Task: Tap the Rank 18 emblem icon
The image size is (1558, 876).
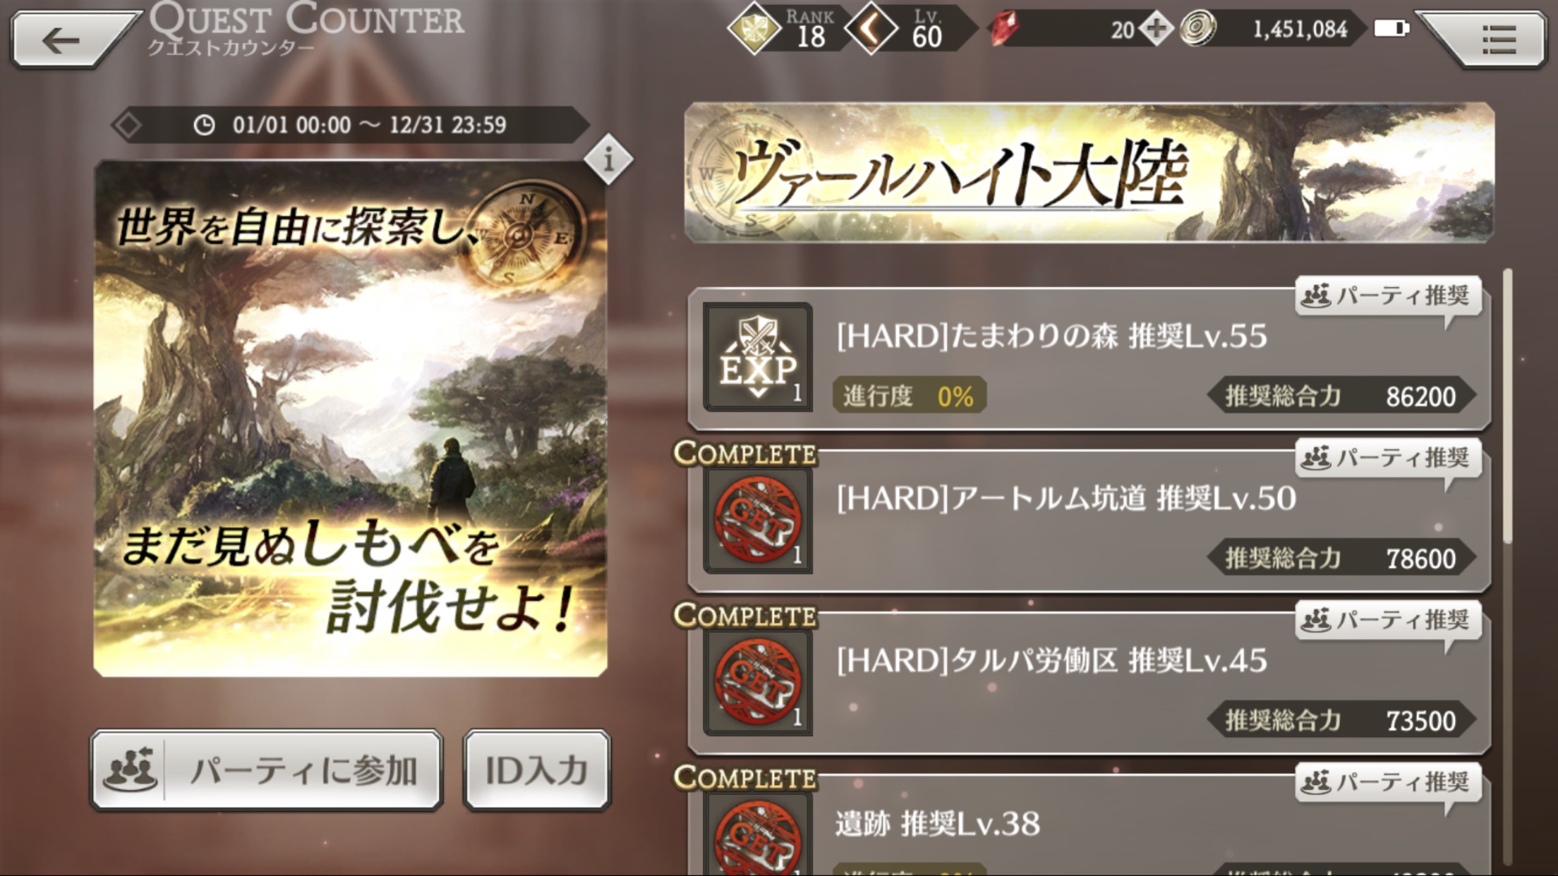Action: point(754,30)
